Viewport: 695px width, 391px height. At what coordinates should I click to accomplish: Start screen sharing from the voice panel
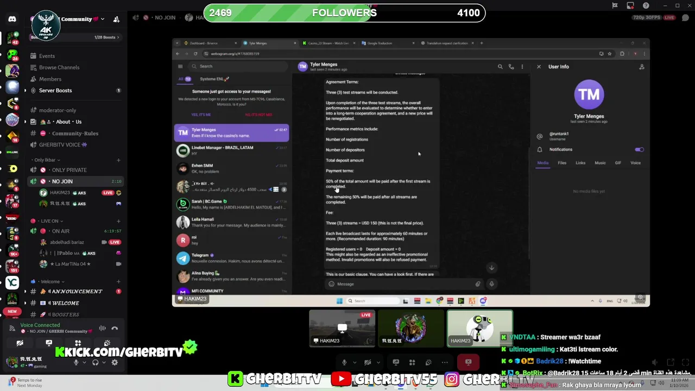(49, 343)
